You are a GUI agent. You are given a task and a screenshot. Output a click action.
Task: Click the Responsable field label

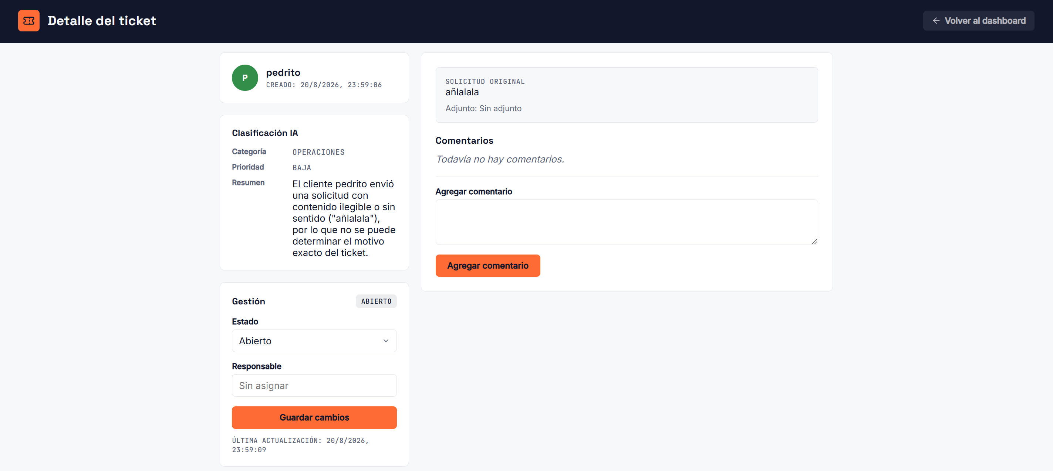point(256,366)
